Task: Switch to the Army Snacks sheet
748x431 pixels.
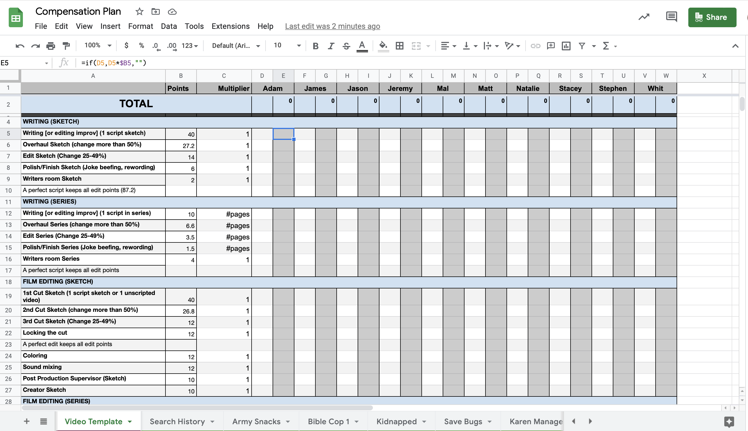Action: (x=256, y=421)
